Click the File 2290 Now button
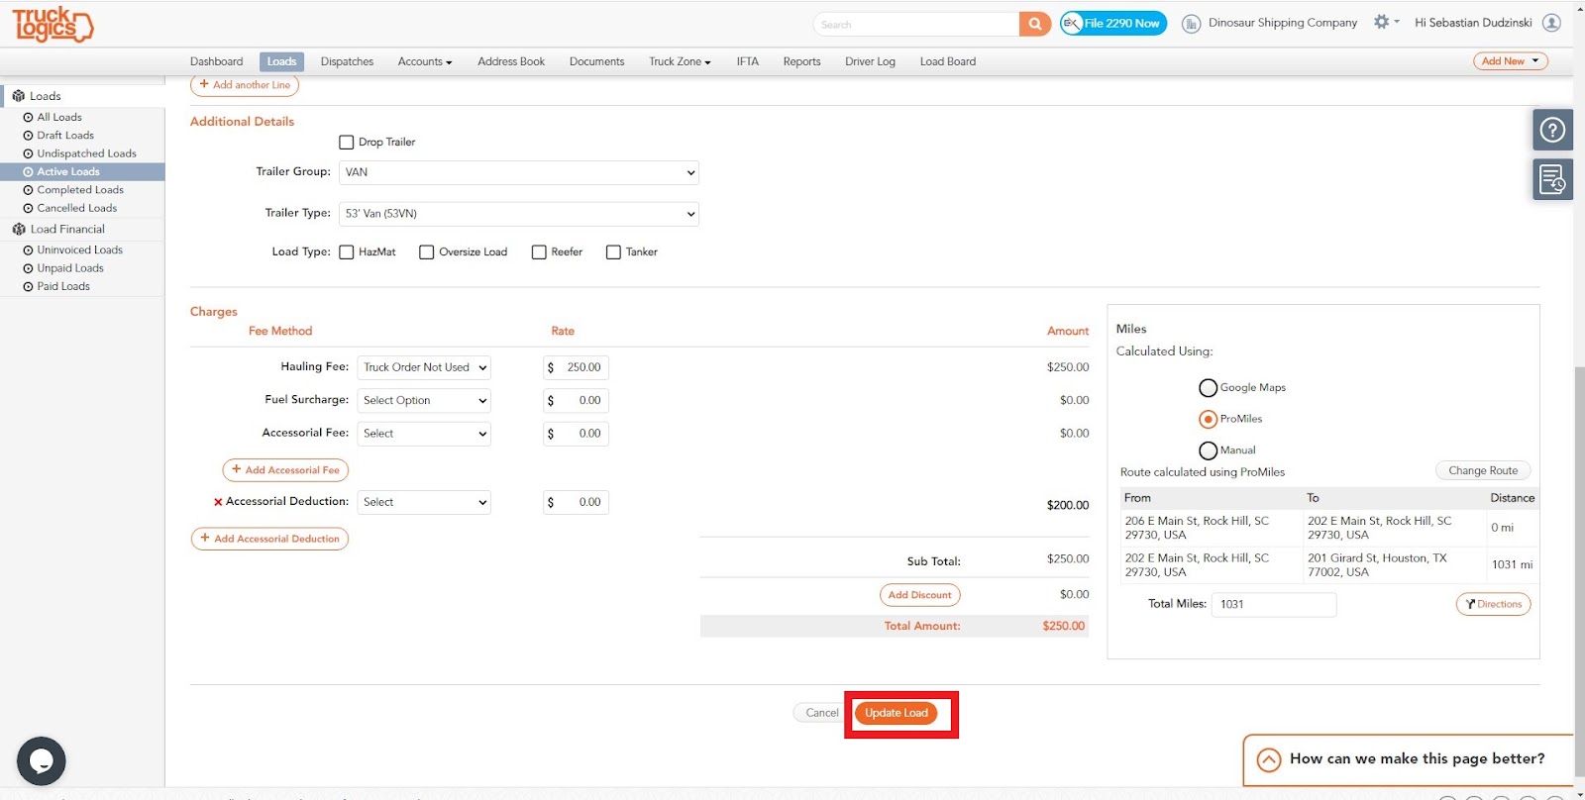1585x800 pixels. (1113, 24)
